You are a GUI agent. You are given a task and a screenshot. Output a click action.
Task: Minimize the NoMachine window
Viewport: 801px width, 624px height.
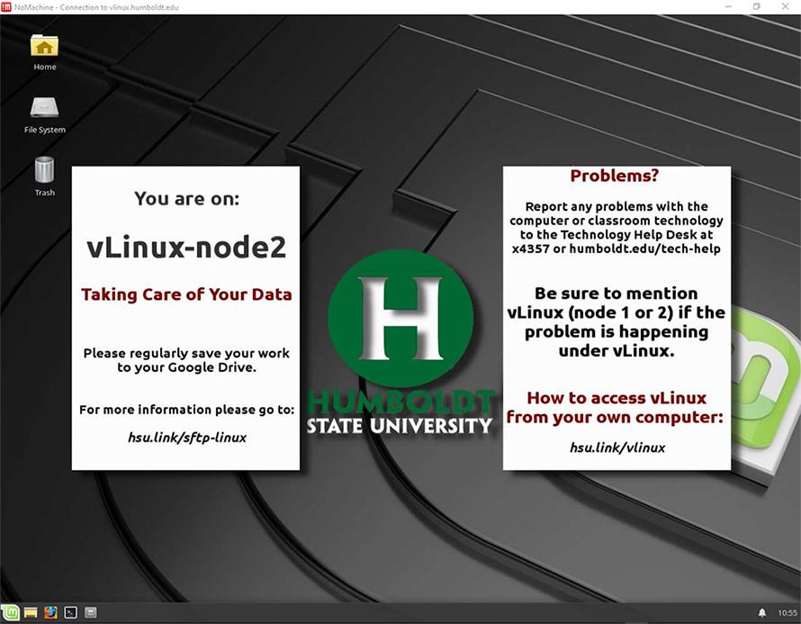tap(728, 6)
